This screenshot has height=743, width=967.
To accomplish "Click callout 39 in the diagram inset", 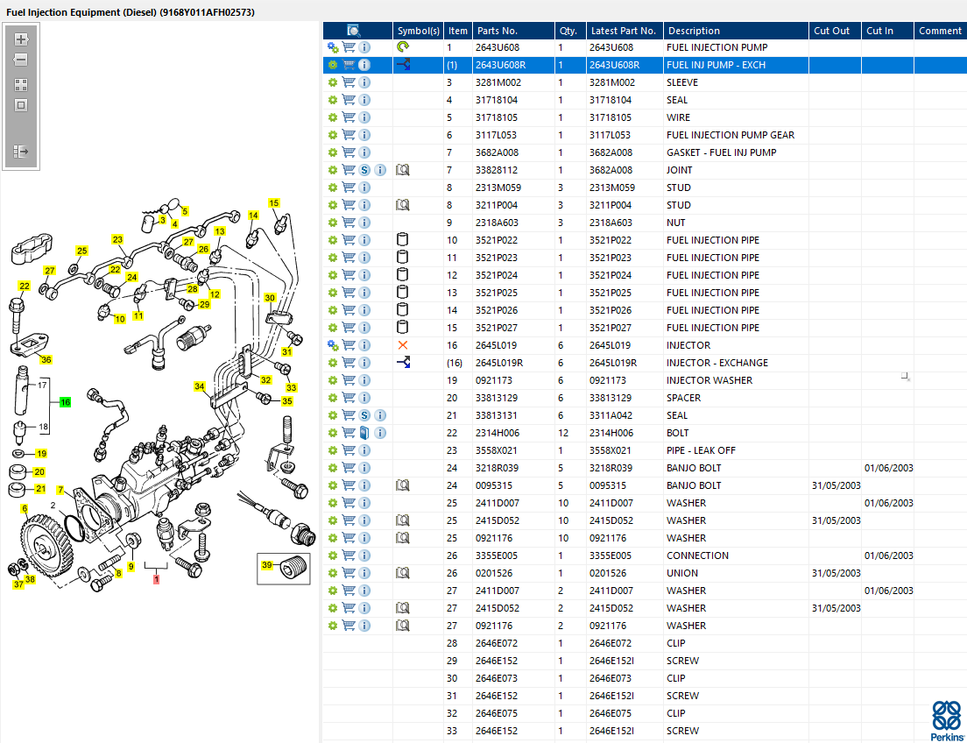I will pyautogui.click(x=267, y=565).
